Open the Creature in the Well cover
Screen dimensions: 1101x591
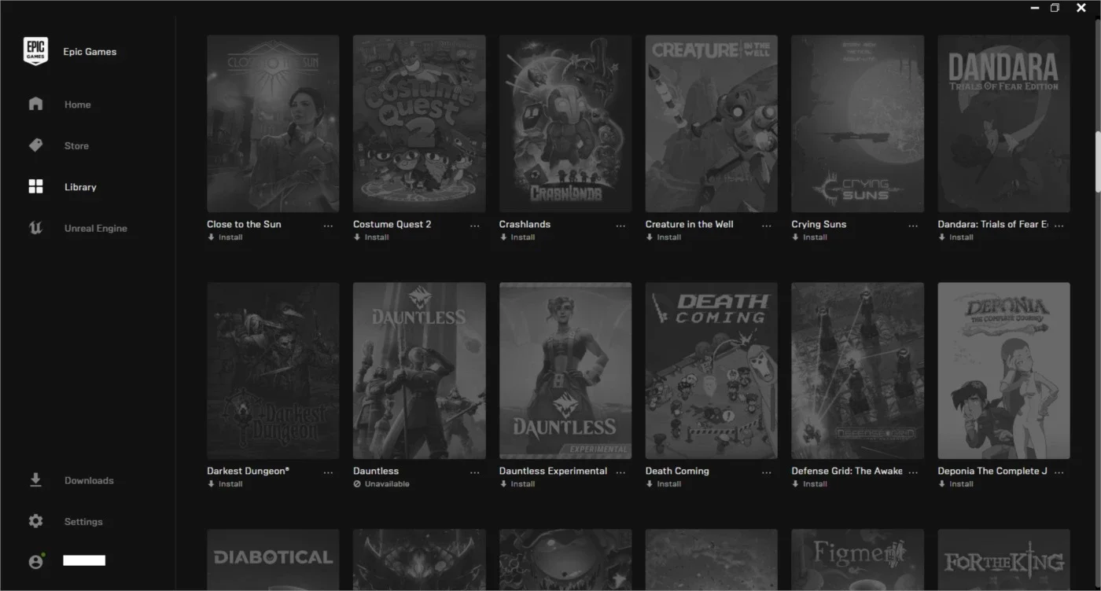712,123
